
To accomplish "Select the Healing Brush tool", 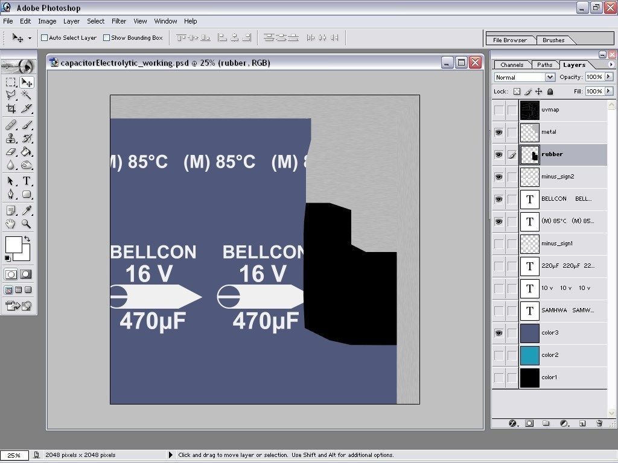I will [11, 125].
